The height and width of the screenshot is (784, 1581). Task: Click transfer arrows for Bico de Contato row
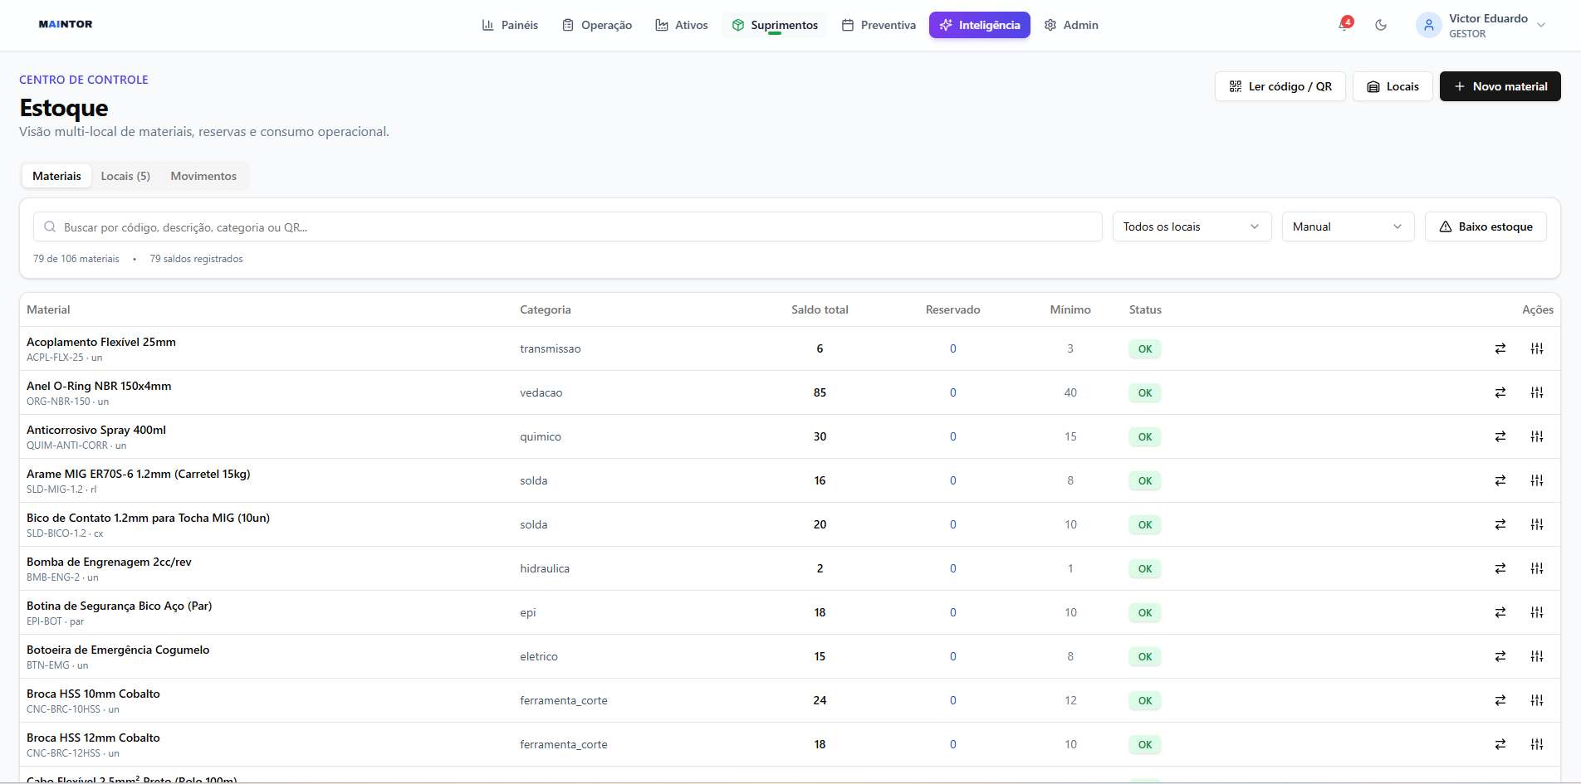click(1500, 524)
